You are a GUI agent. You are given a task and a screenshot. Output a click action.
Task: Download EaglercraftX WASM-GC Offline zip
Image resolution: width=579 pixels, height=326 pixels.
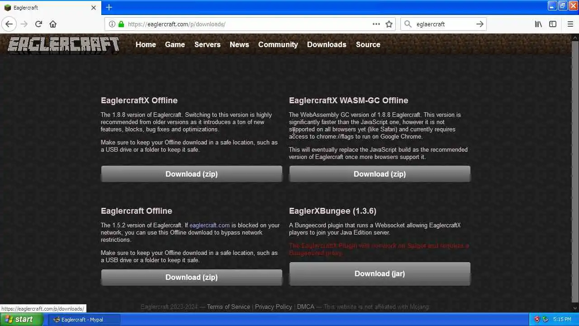coord(380,174)
